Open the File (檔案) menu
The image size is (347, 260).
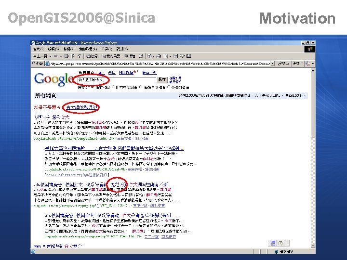[x=38, y=49]
